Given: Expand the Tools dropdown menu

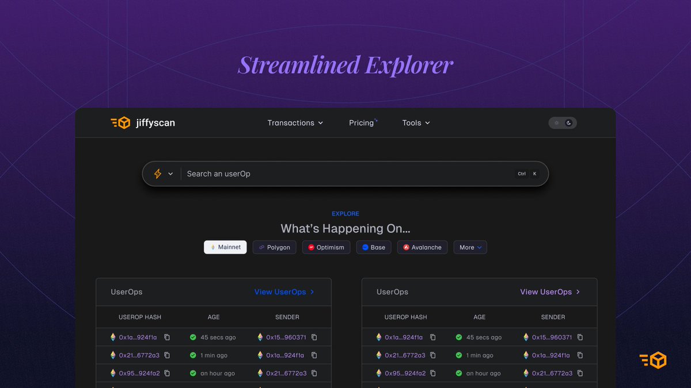Looking at the screenshot, I should [x=416, y=122].
